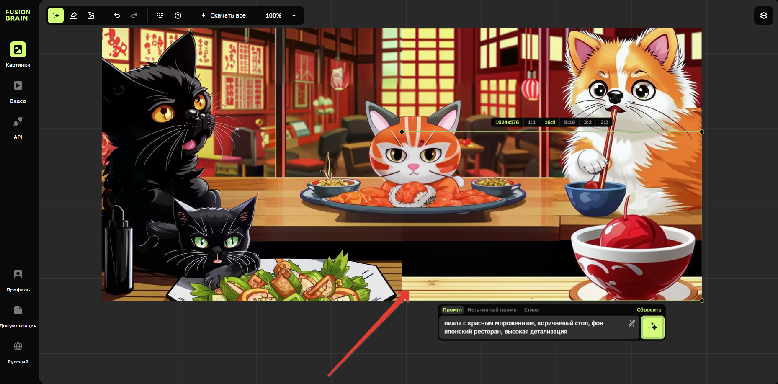Switch to the Негативный промпт tab

point(493,310)
